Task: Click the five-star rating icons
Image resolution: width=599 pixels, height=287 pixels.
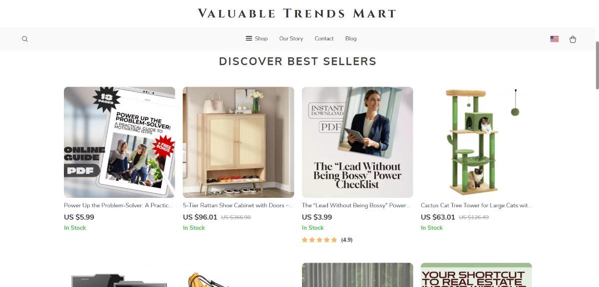Action: (x=319, y=240)
